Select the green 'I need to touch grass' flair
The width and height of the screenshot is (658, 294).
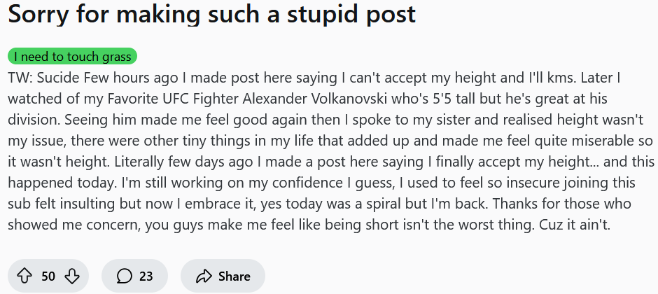tap(72, 56)
